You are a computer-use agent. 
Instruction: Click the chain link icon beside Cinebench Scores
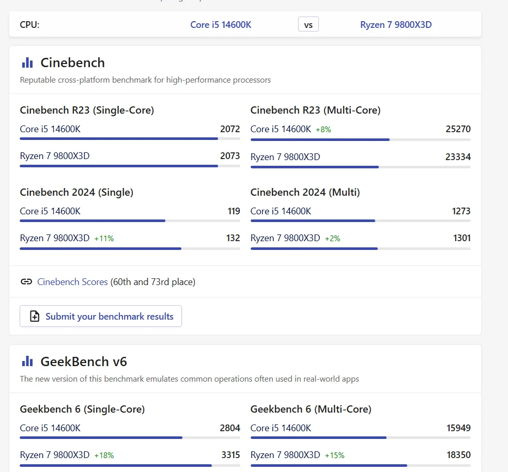pos(26,282)
